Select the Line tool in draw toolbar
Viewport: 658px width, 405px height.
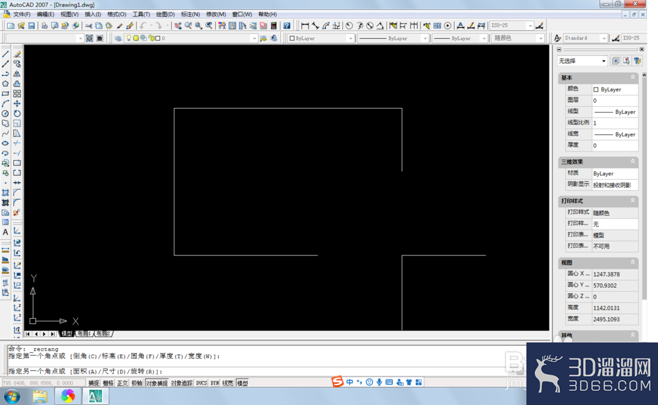click(5, 54)
